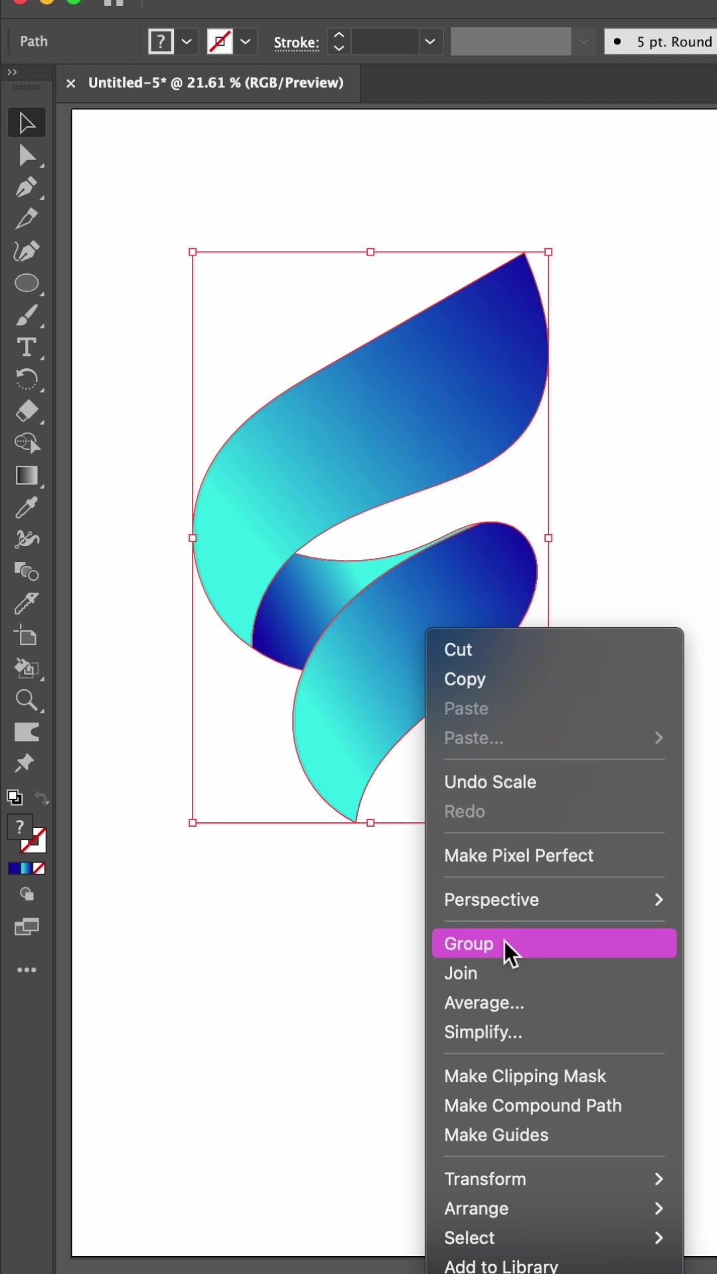
Task: Apply None mode button below stroke box
Action: tap(39, 868)
